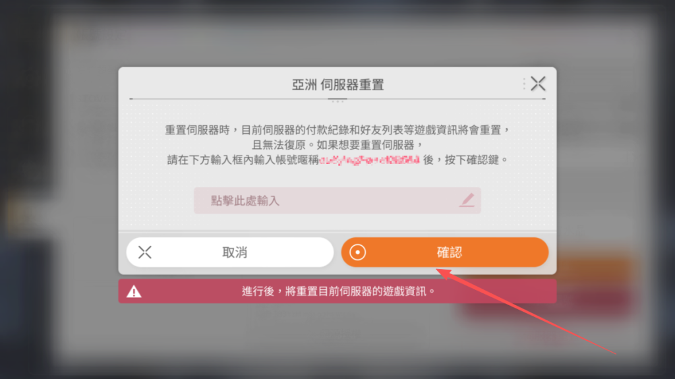
Task: Click the X icon inside the 取消 button
Action: click(x=144, y=252)
